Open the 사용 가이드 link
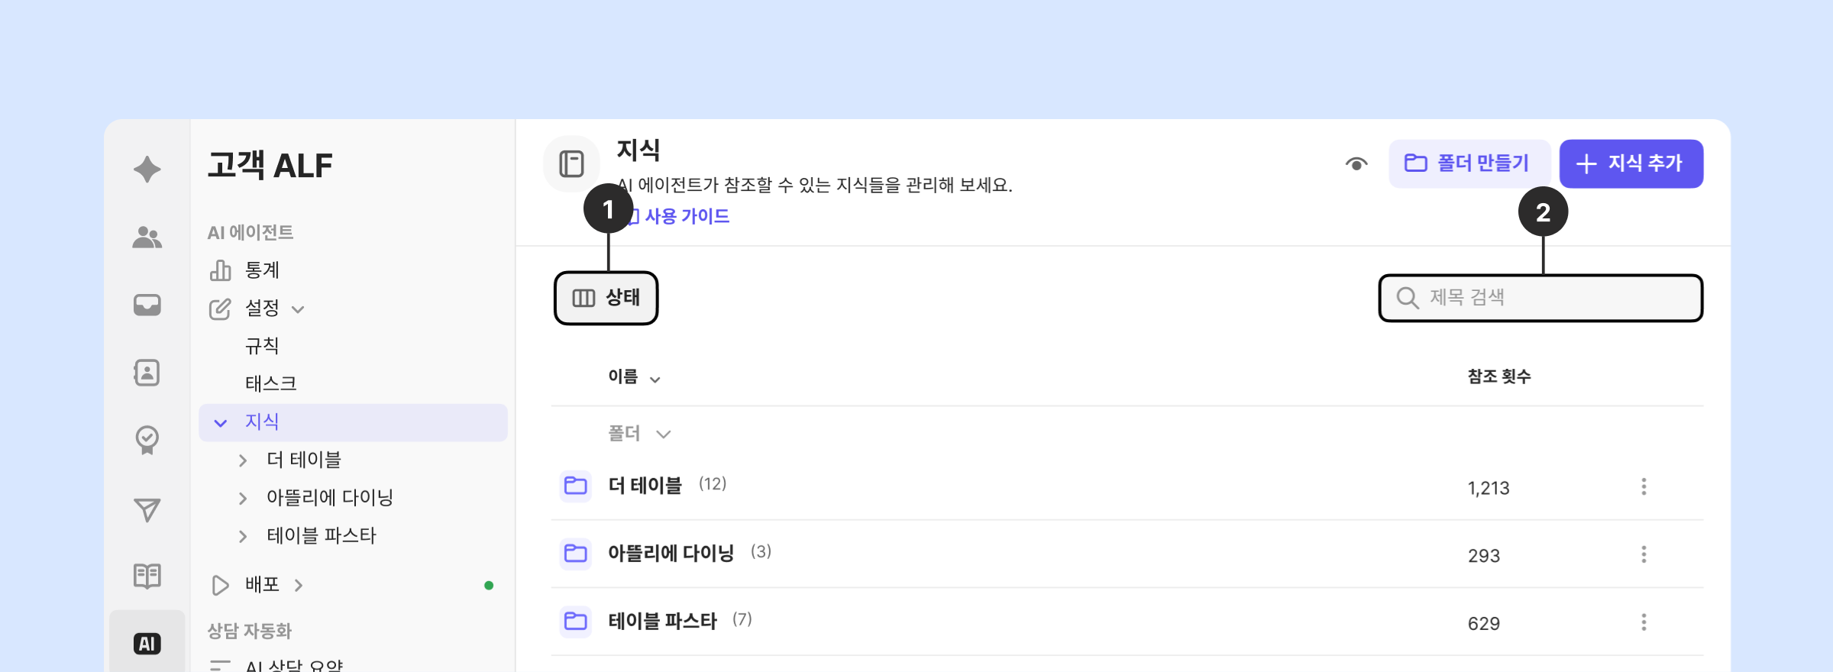Image resolution: width=1833 pixels, height=672 pixels. tap(687, 217)
